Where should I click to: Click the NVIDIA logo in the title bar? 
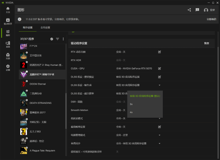3,3
